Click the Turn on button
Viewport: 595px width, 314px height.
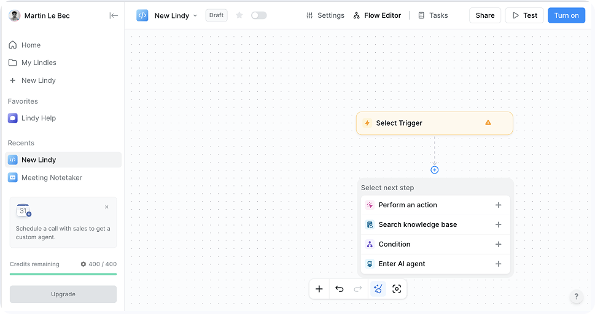[x=566, y=15]
